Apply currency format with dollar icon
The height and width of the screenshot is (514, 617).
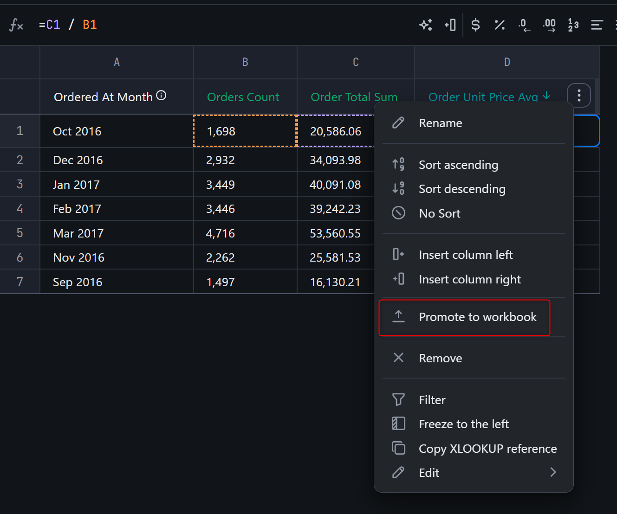475,25
